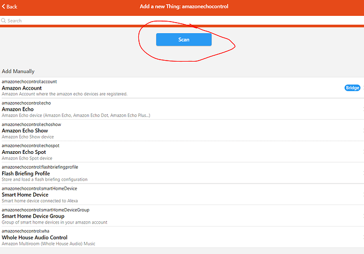Select Smart Home Device entry
Viewport: 364px width, 254px height.
[182, 194]
